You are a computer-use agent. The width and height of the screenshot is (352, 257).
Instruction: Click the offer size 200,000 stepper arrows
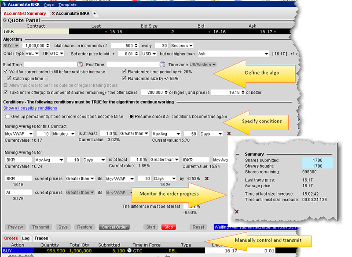click(x=166, y=92)
